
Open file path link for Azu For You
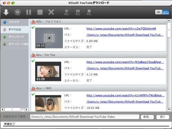point(125,68)
